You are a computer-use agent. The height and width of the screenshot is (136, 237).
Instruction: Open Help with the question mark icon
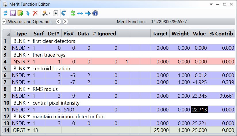[95, 13]
